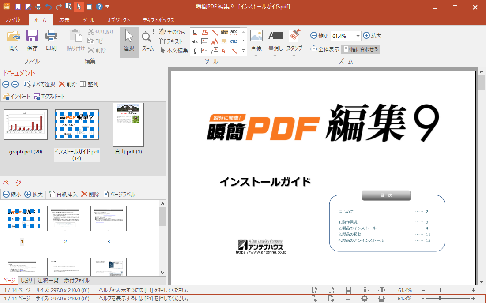Choose the paperclip attachment tool
This screenshot has width=486, height=303.
(195, 50)
